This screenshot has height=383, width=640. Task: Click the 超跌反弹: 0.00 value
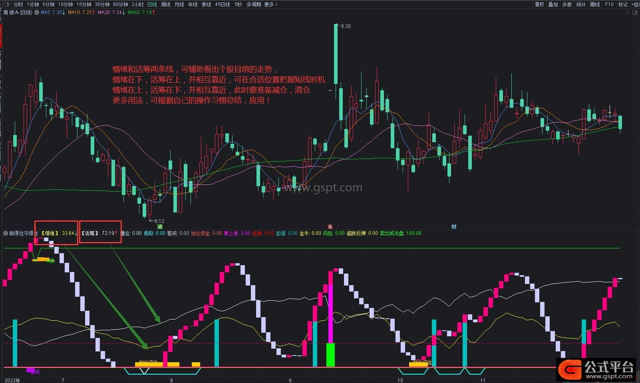coord(362,233)
